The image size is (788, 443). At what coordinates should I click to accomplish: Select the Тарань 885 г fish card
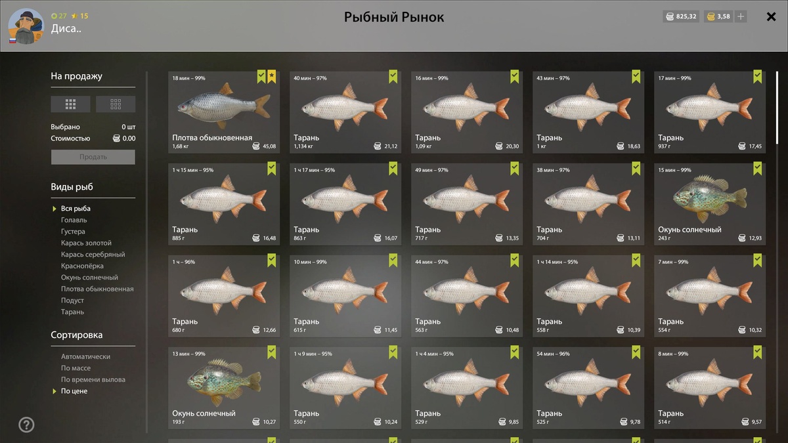(224, 204)
